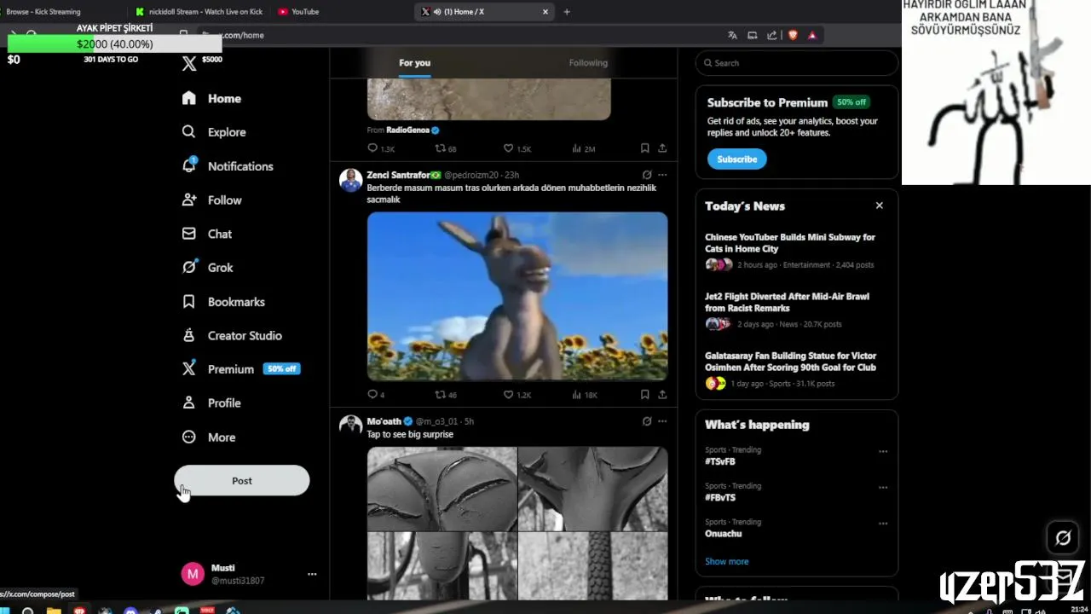Open the Grok icon on Mo'oath's post
The width and height of the screenshot is (1091, 614).
click(647, 421)
